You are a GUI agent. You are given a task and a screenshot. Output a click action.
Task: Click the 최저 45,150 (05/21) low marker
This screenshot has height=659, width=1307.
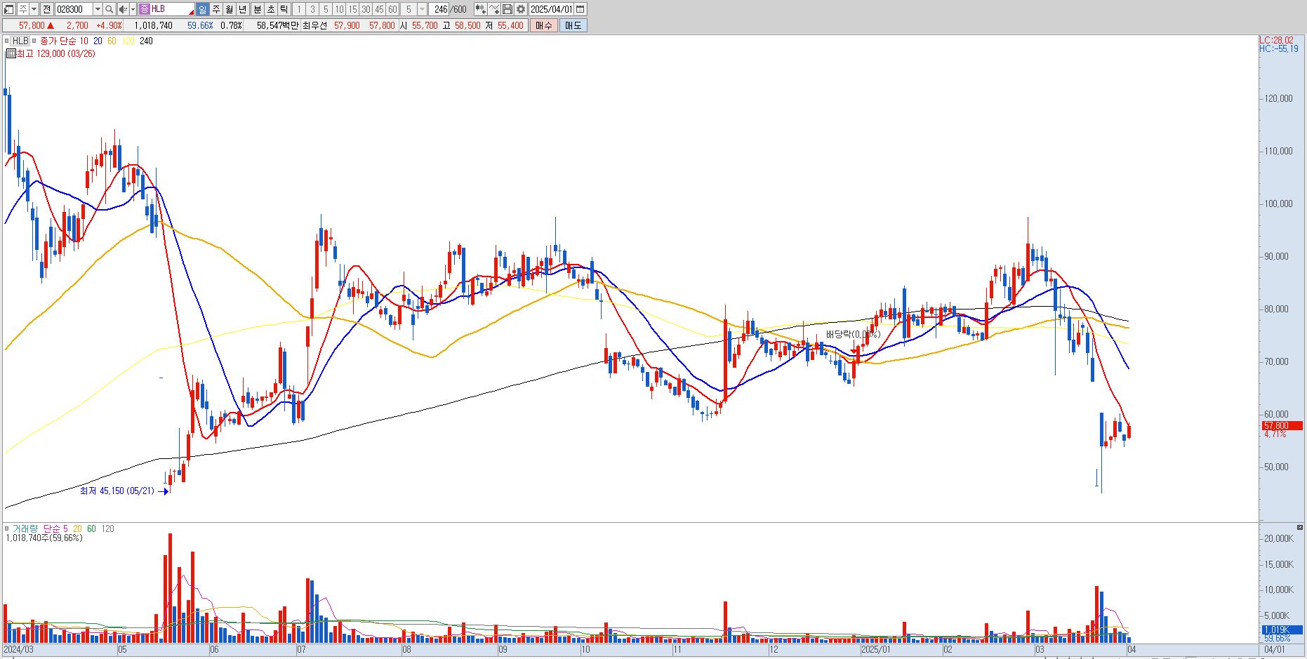tap(124, 491)
